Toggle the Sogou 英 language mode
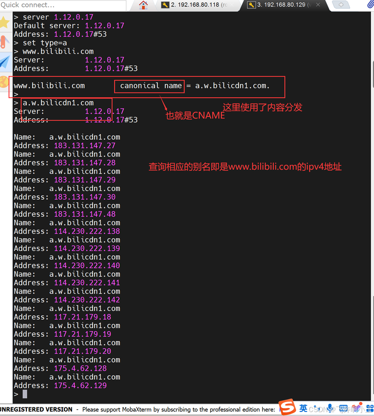Image resolution: width=374 pixels, height=416 pixels. [303, 408]
